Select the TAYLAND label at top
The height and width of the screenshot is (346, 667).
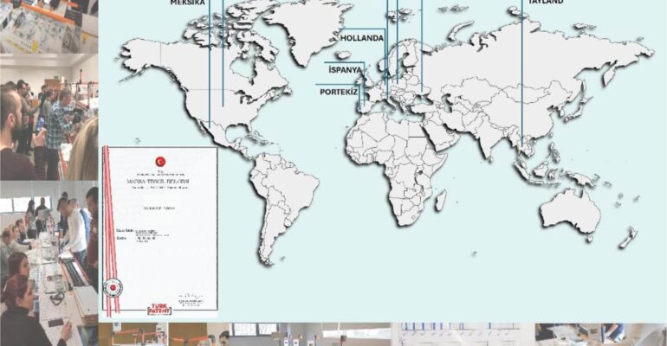tap(546, 3)
